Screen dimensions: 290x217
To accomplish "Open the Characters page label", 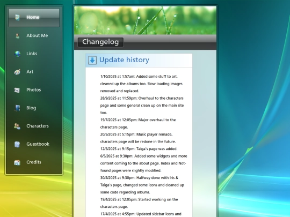I will (38, 126).
